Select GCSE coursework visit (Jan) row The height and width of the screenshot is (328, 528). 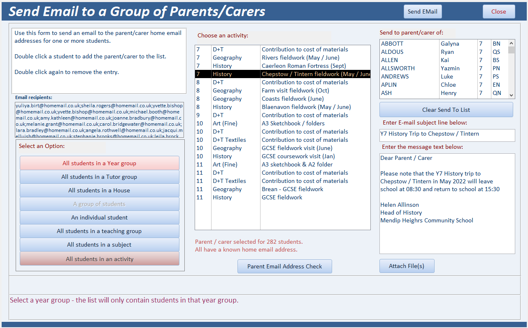pos(283,156)
